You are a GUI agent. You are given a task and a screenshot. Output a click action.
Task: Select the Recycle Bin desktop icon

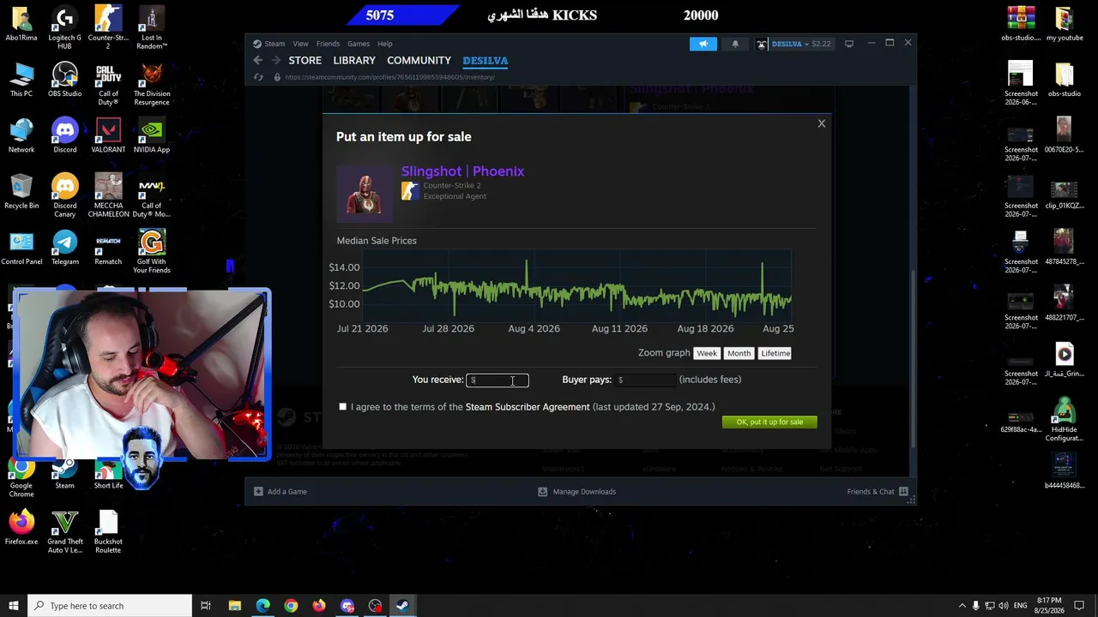(x=21, y=192)
